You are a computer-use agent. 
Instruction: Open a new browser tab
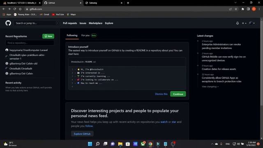[x=128, y=3]
